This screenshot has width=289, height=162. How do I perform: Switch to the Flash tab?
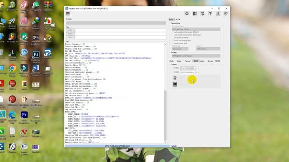point(172,61)
